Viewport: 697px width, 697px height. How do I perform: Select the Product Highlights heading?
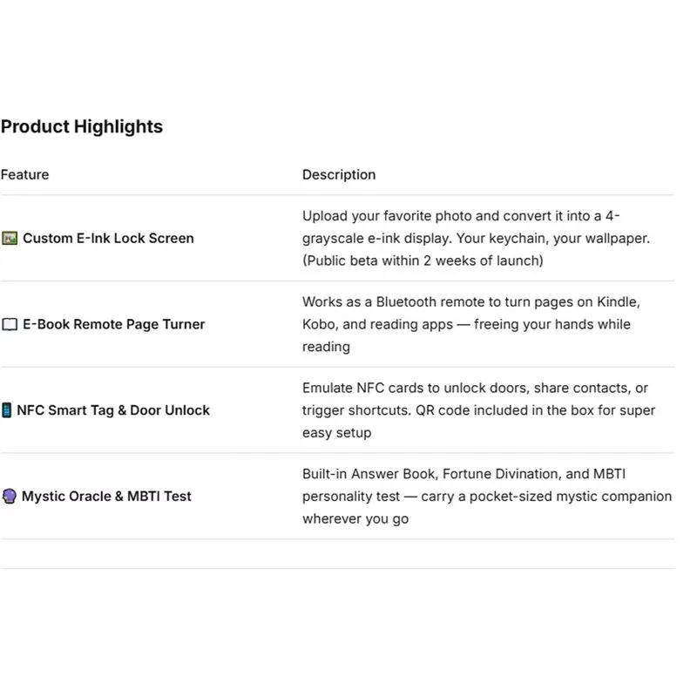pyautogui.click(x=82, y=126)
